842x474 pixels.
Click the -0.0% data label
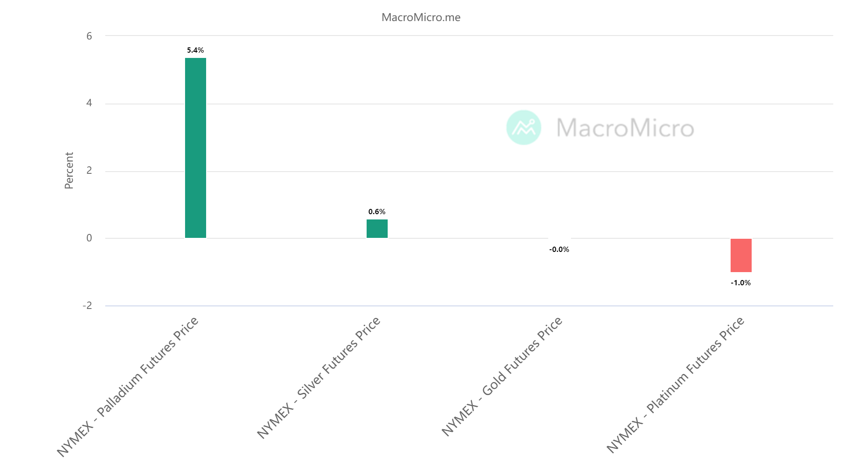tap(559, 250)
